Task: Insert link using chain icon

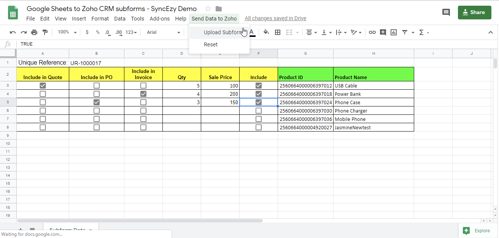Action: [x=372, y=33]
